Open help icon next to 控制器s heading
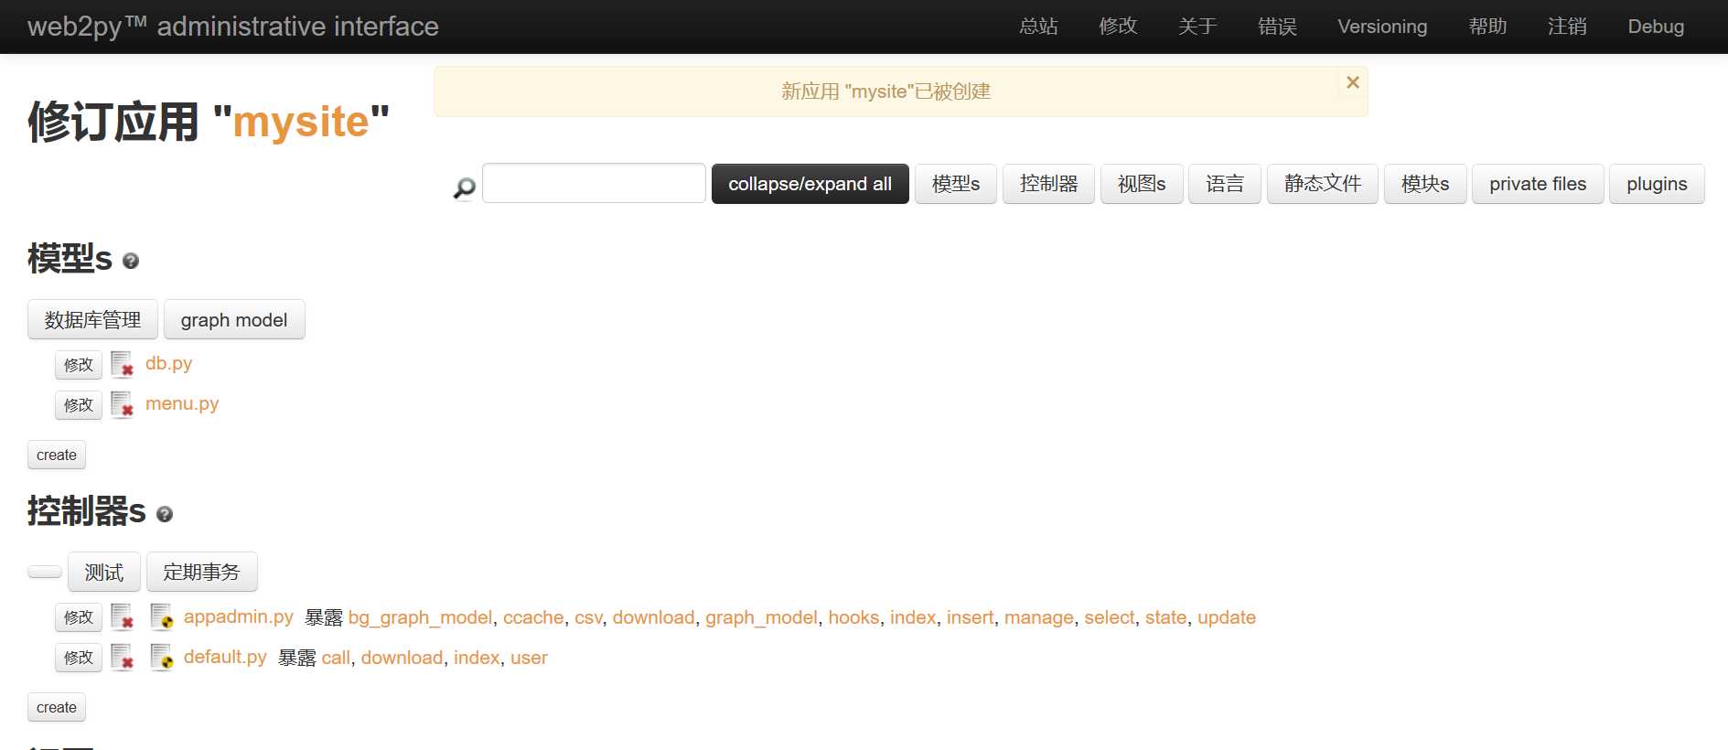Viewport: 1728px width, 750px height. 165,514
